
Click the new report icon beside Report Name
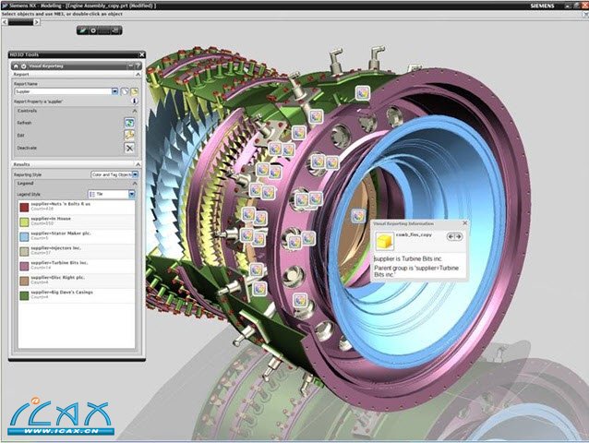[x=125, y=91]
